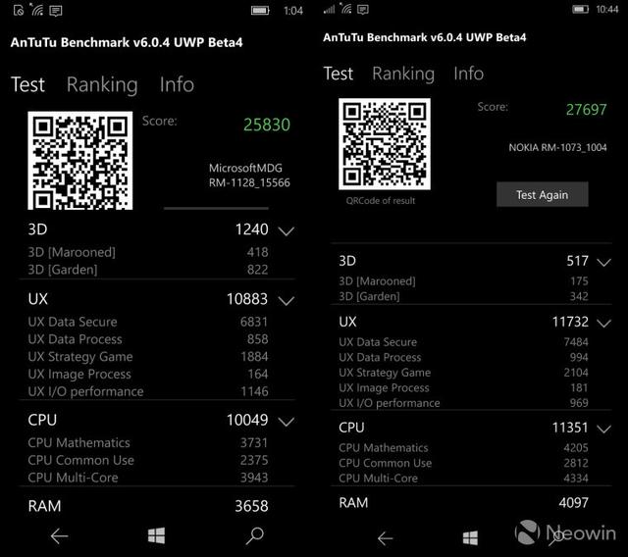Tap the Back arrow on right phone
Image resolution: width=628 pixels, height=557 pixels.
click(x=385, y=538)
